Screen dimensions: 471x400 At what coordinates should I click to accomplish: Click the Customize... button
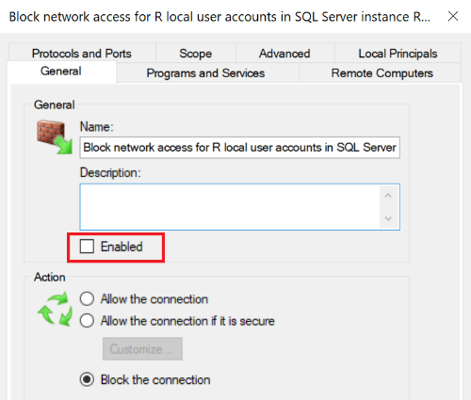click(x=142, y=349)
